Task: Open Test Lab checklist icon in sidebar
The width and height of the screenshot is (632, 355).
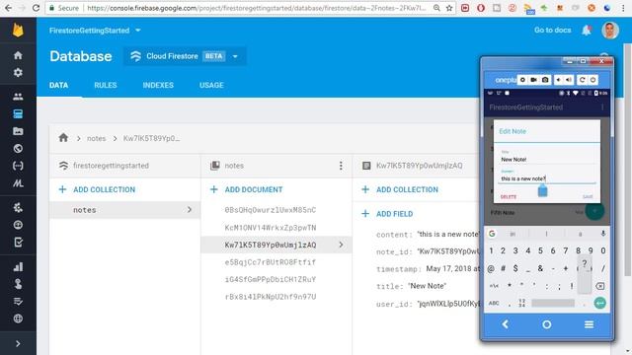Action: coord(18,243)
